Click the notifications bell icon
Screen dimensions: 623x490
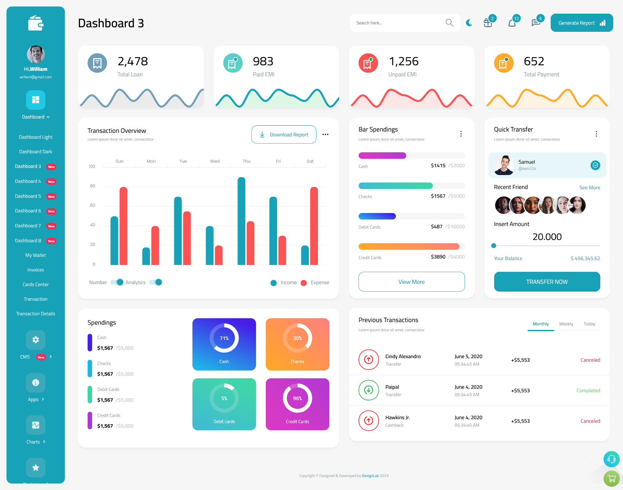[x=512, y=22]
